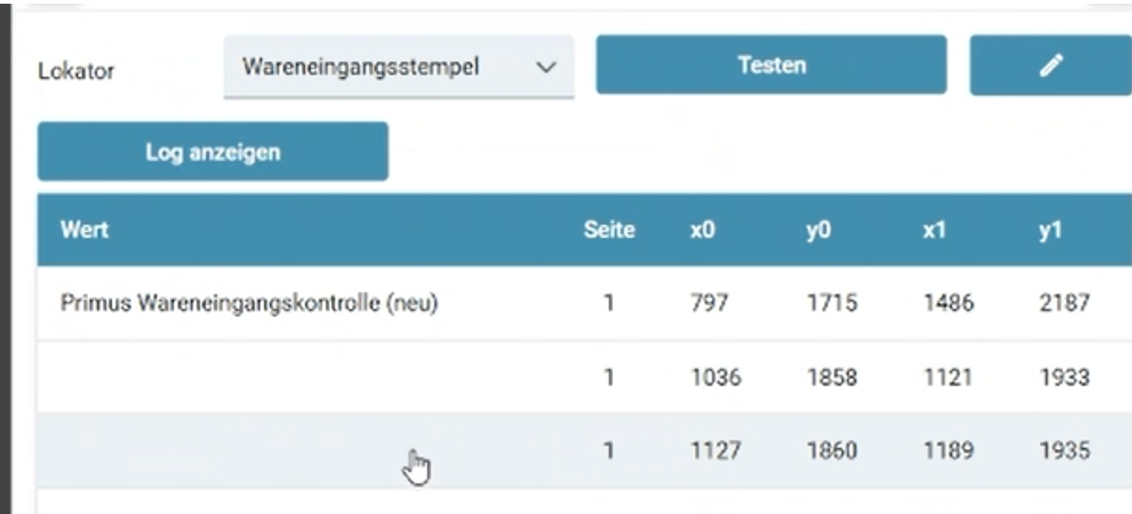This screenshot has height=514, width=1132.
Task: Click the Wert column header
Action: point(85,230)
